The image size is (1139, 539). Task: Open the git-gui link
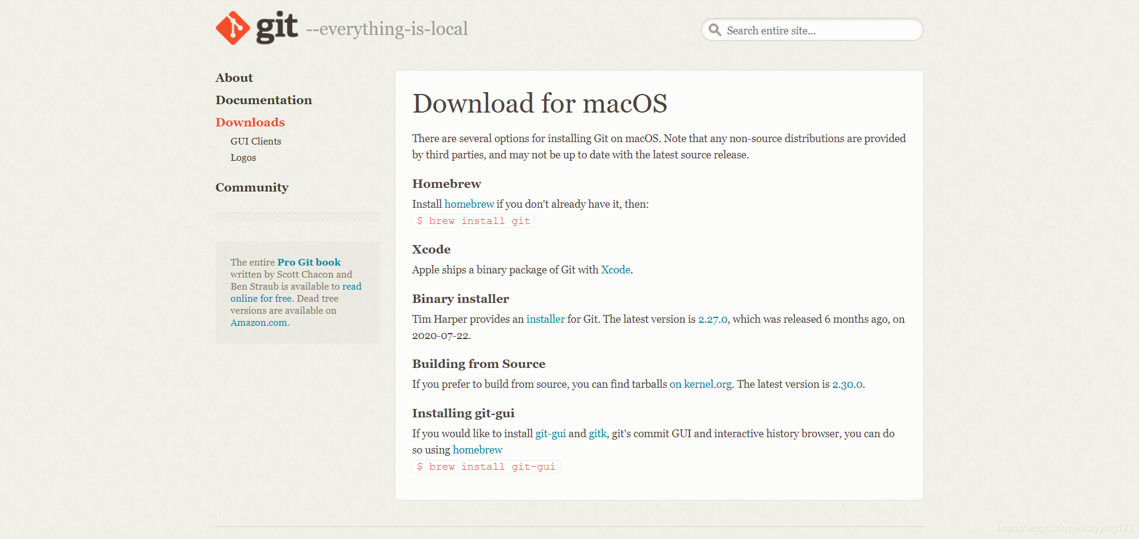pos(550,434)
